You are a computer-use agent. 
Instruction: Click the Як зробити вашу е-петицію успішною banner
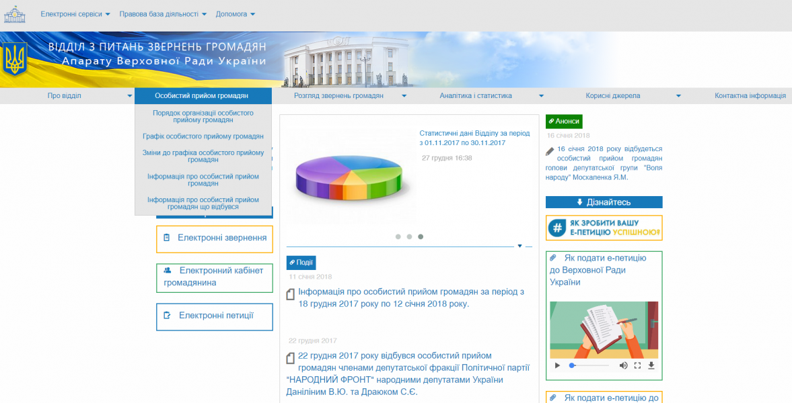coord(604,228)
